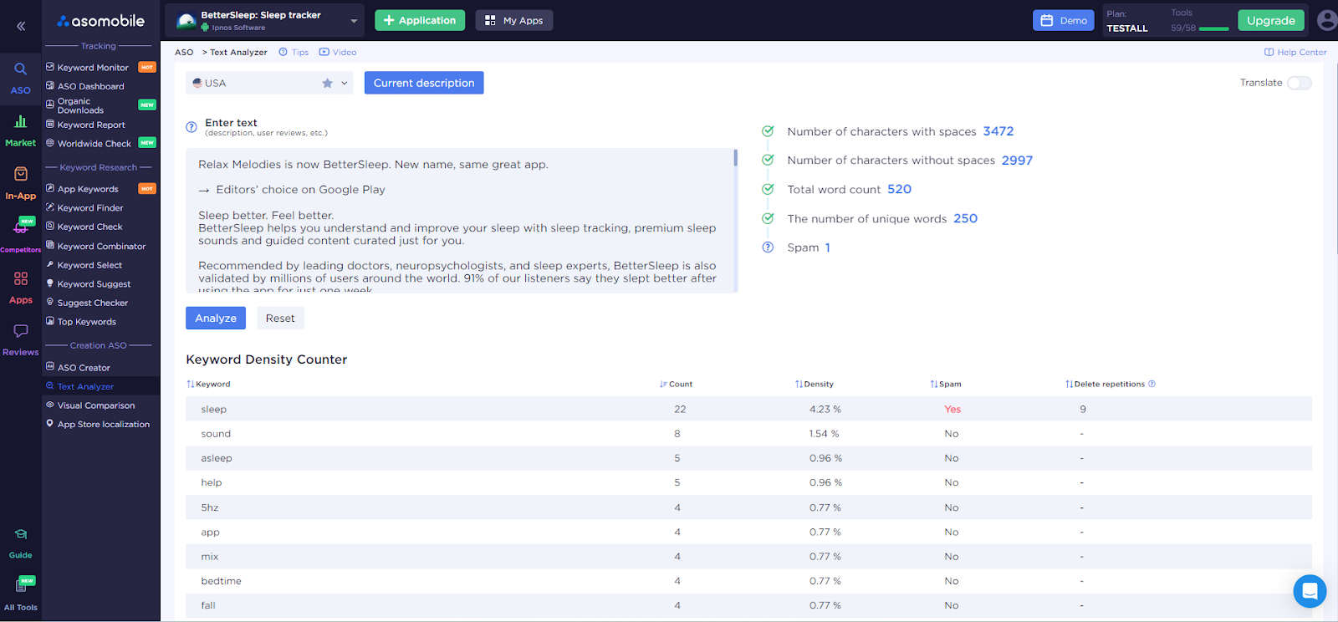
Task: Open Worldwide Check in the sidebar
Action: [x=94, y=143]
